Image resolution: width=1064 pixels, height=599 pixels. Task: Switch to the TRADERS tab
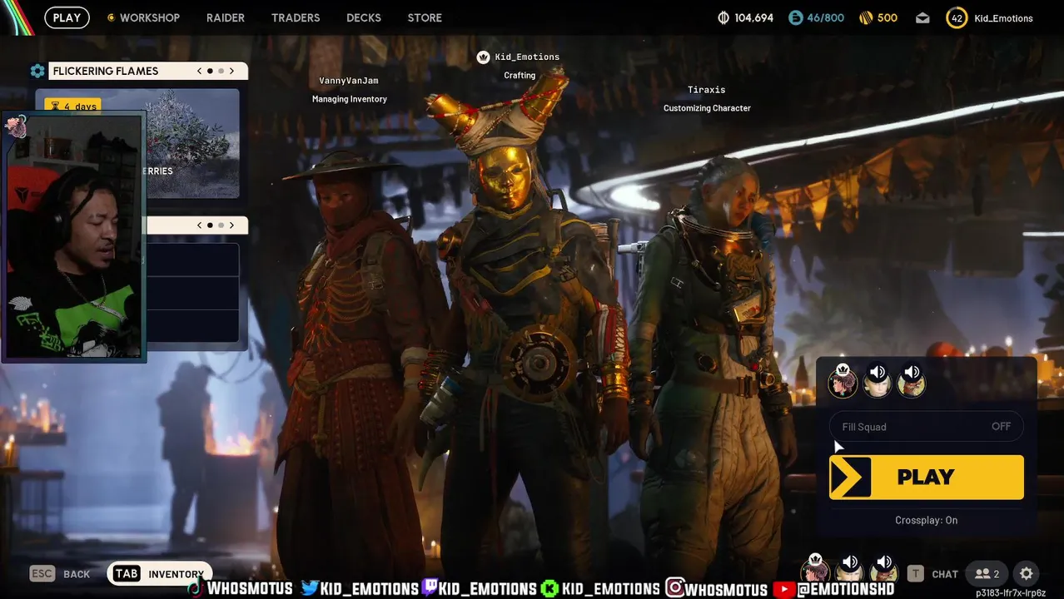click(296, 17)
